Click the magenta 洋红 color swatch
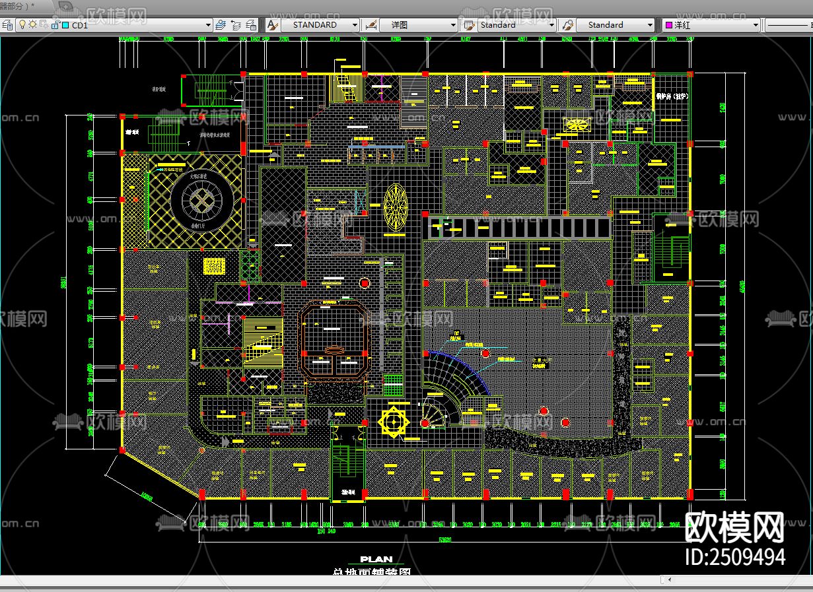 668,25
